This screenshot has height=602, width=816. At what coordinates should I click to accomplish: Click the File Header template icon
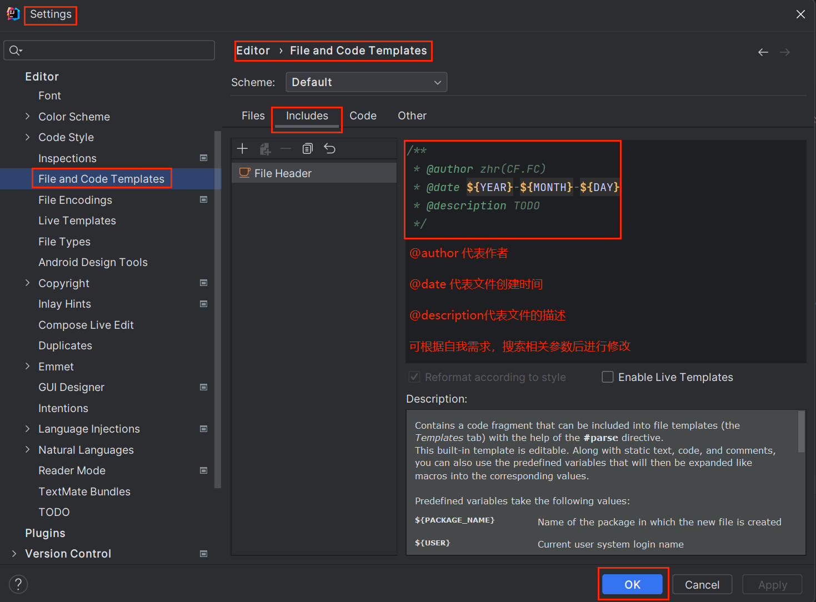coord(244,173)
